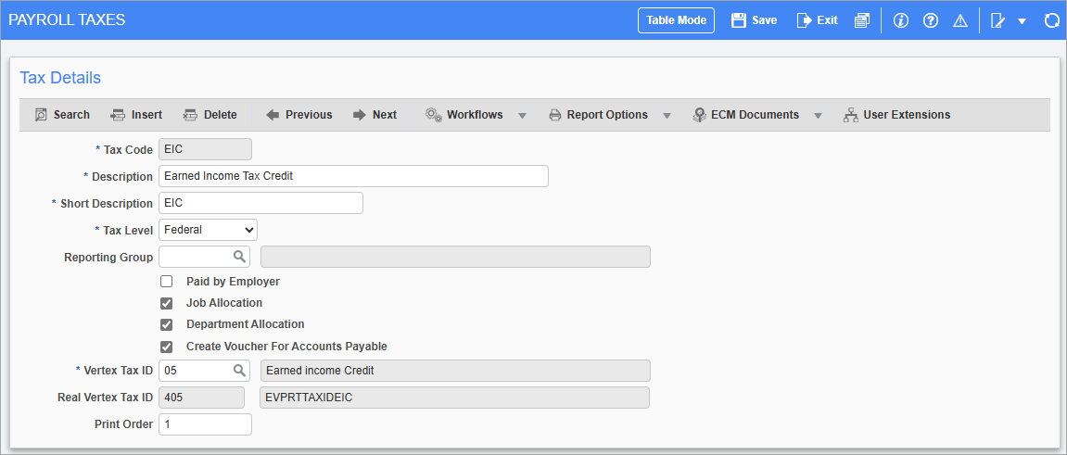This screenshot has height=455, width=1067.
Task: Click the Real Vertex Tax ID 405 field
Action: tap(201, 398)
